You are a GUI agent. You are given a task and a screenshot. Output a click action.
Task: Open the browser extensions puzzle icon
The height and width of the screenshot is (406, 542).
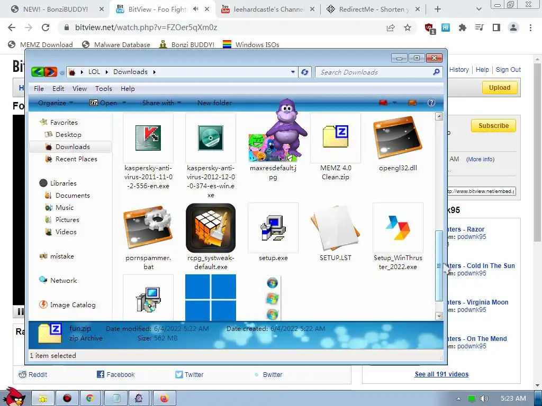click(x=462, y=27)
